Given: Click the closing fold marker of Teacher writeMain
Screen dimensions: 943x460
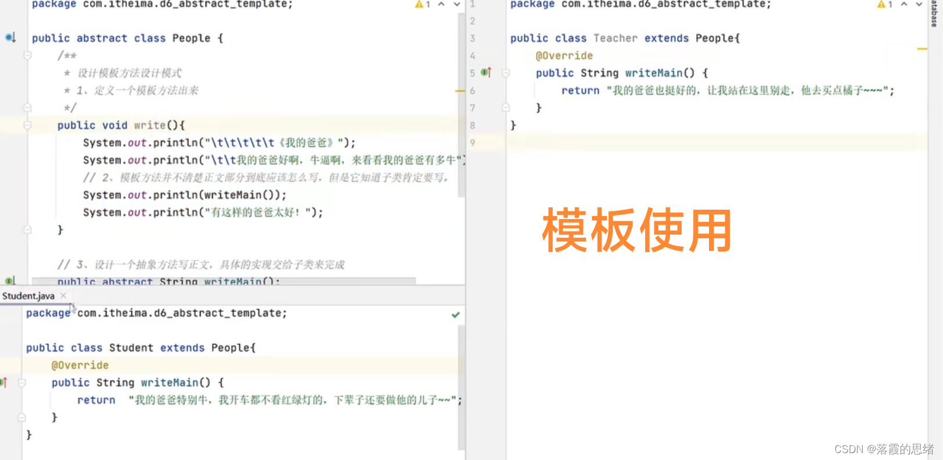Looking at the screenshot, I should click(506, 108).
